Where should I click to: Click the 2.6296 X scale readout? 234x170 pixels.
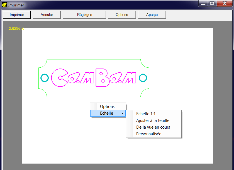click(16, 29)
